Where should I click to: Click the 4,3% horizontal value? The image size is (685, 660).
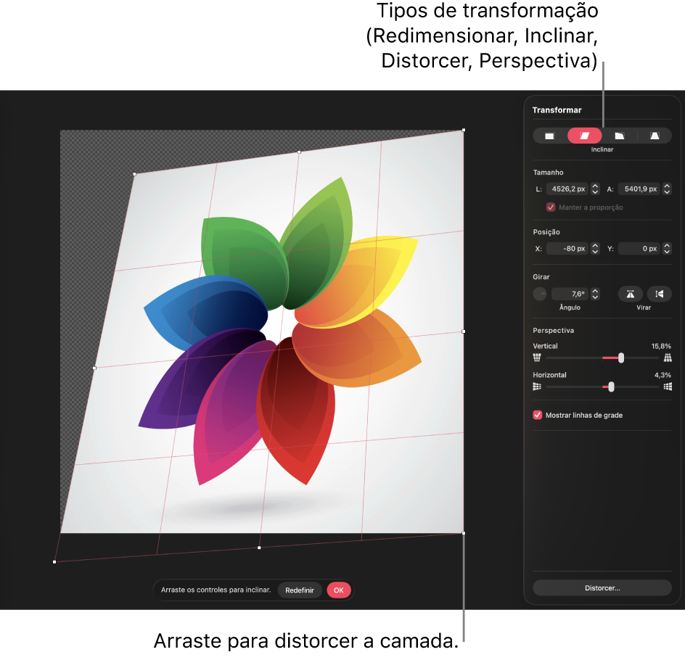(x=663, y=375)
